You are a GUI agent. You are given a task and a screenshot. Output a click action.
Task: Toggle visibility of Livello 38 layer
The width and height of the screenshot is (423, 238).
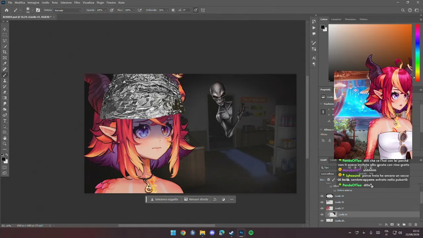pos(322,220)
